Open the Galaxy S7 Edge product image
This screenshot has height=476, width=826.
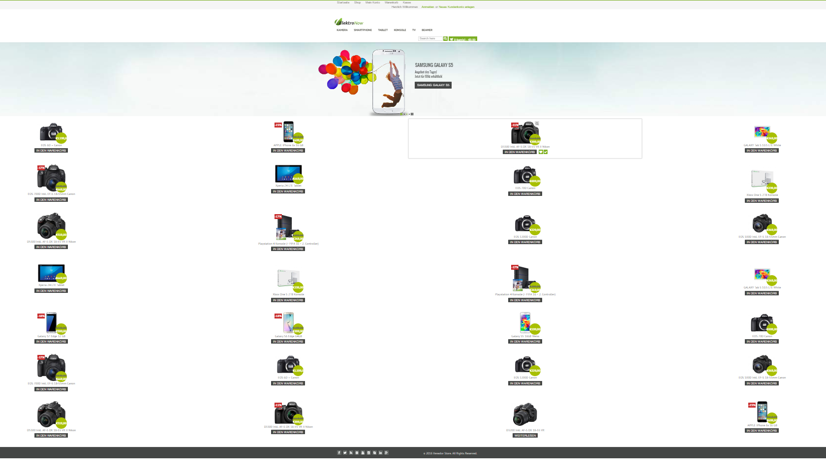point(51,323)
